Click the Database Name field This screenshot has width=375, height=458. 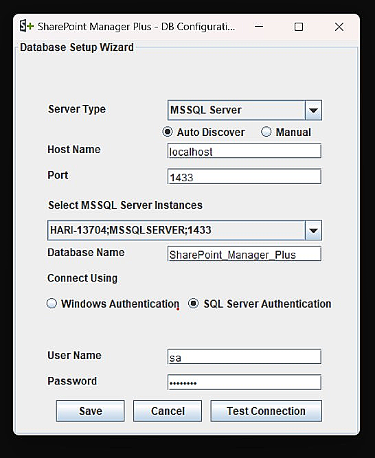245,254
